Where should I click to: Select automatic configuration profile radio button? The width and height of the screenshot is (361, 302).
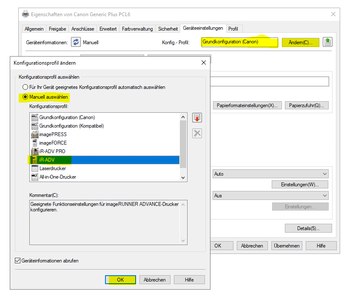tap(25, 87)
